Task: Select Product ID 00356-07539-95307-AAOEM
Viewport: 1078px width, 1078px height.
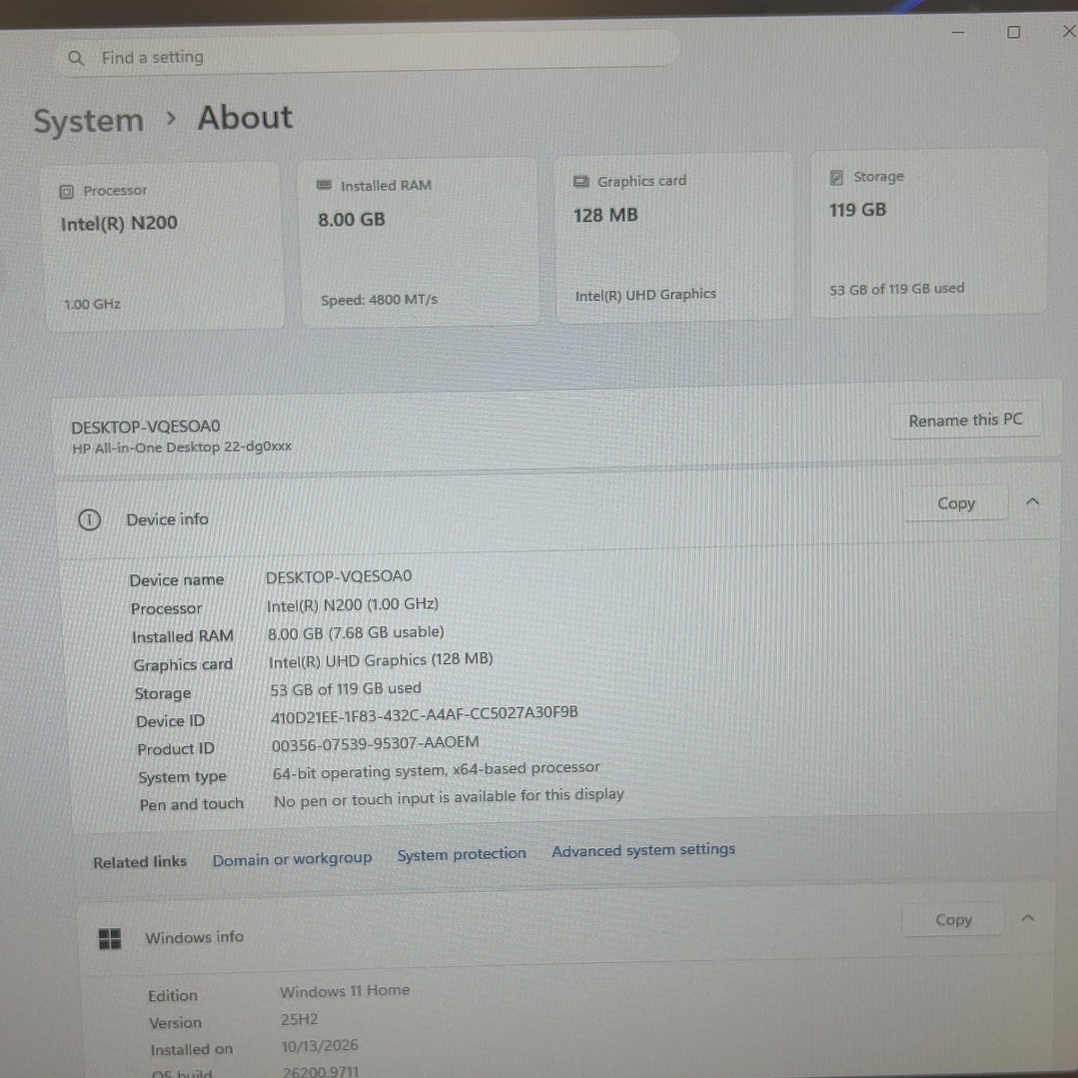Action: (376, 744)
